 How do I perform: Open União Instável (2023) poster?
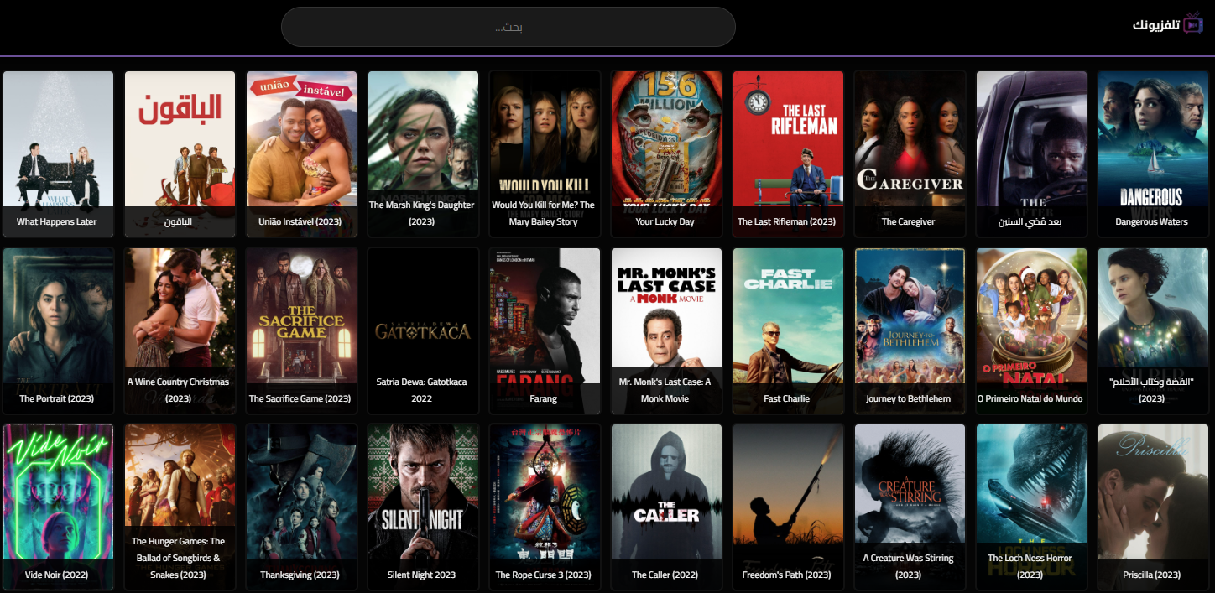pos(302,153)
